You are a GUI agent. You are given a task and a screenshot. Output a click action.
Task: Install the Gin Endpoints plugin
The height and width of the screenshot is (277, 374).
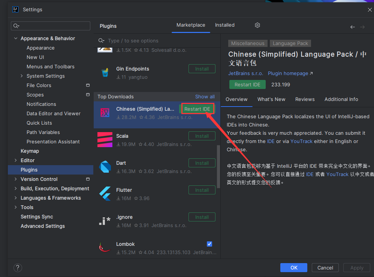point(202,69)
